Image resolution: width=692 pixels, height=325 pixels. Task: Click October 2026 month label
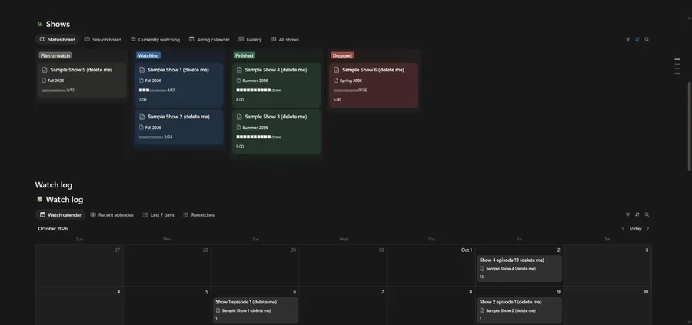pyautogui.click(x=53, y=228)
